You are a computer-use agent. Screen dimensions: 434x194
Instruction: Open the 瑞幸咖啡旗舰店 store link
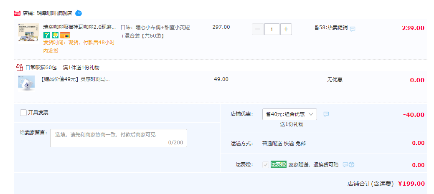[55, 13]
